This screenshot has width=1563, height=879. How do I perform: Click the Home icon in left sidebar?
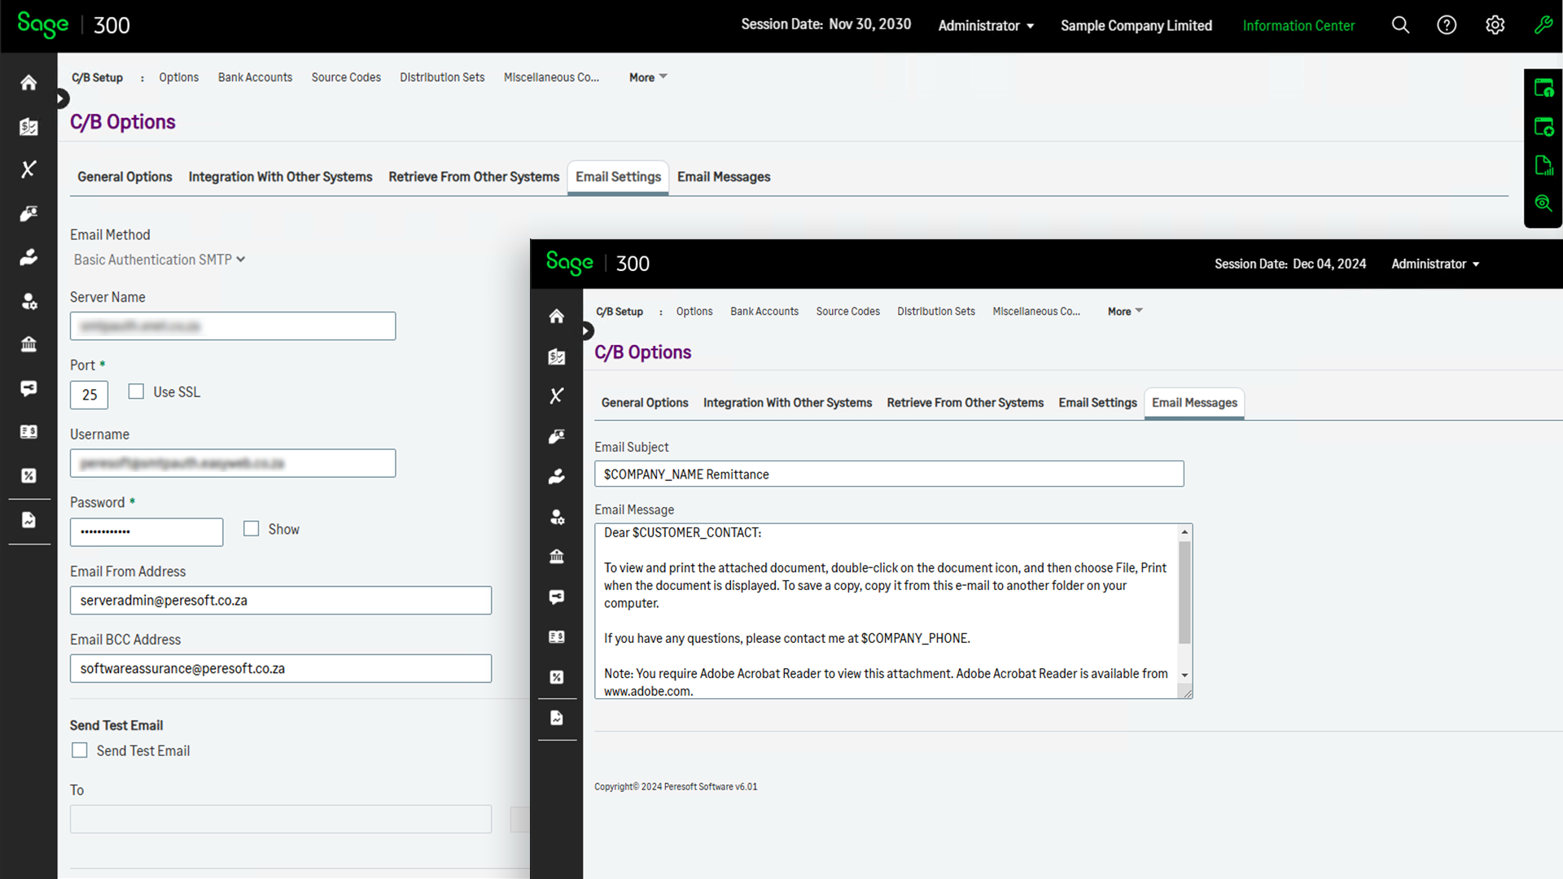click(28, 82)
